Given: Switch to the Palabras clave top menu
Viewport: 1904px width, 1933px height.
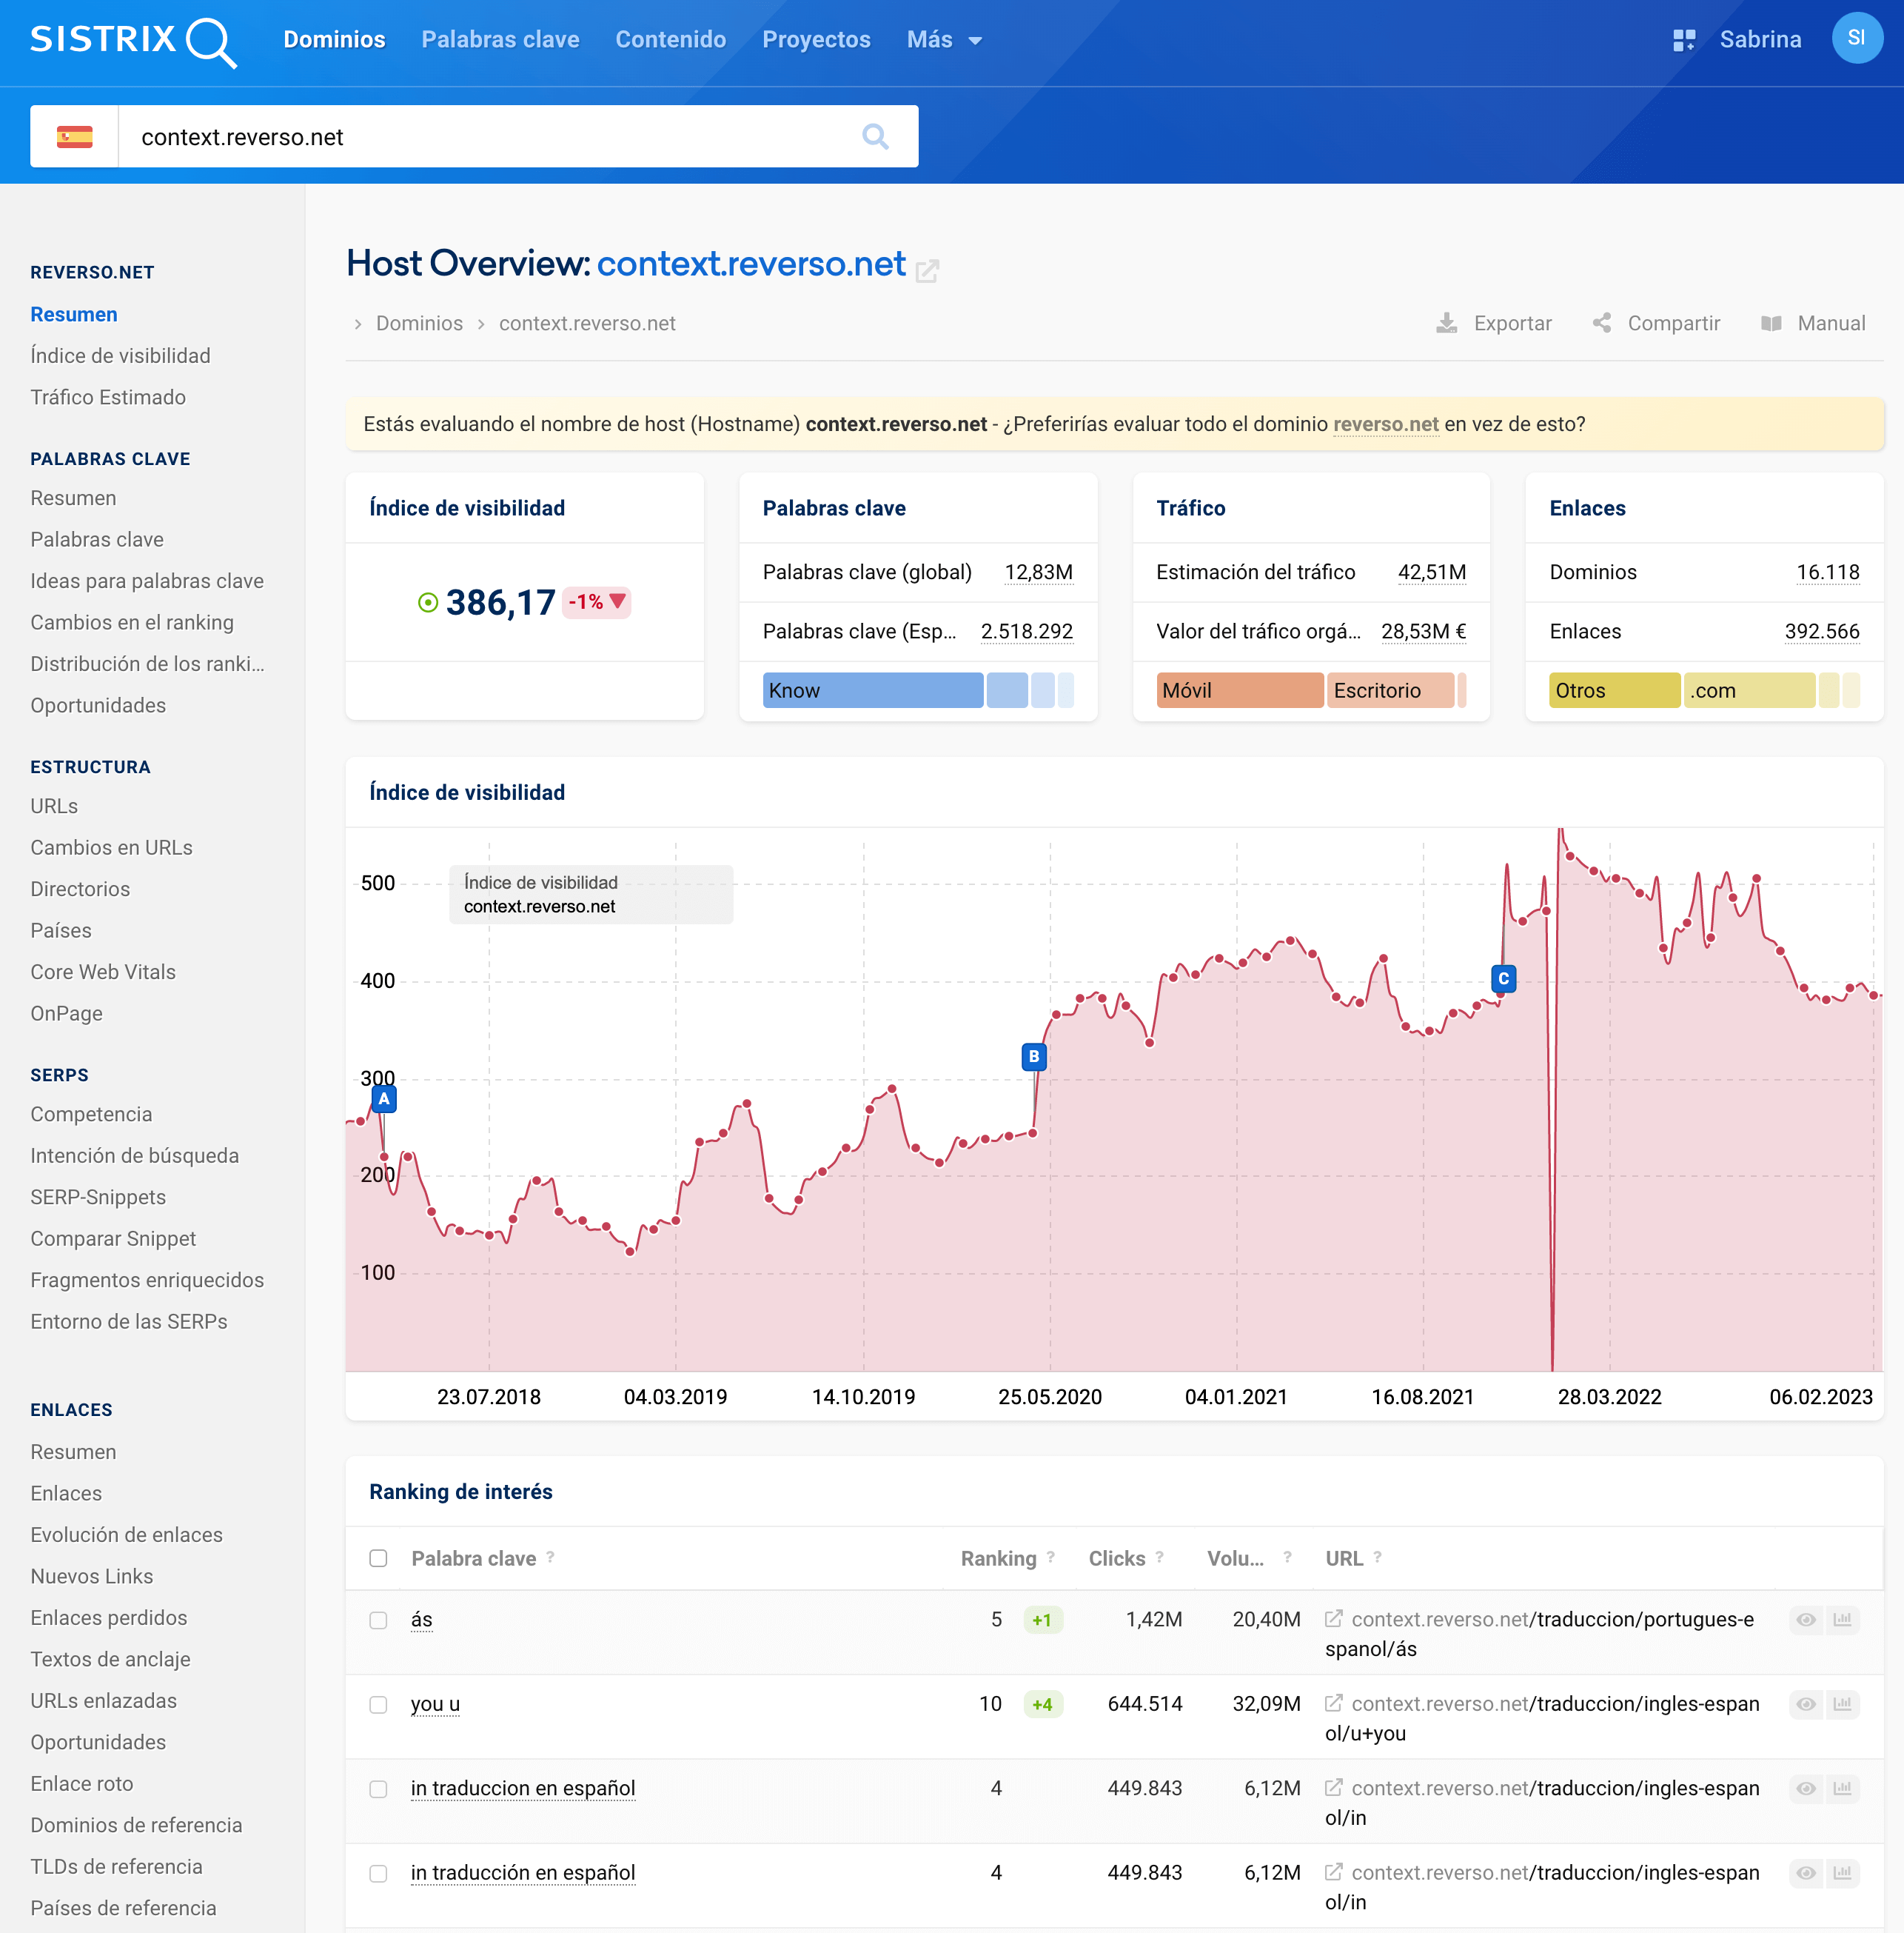Looking at the screenshot, I should pos(500,40).
